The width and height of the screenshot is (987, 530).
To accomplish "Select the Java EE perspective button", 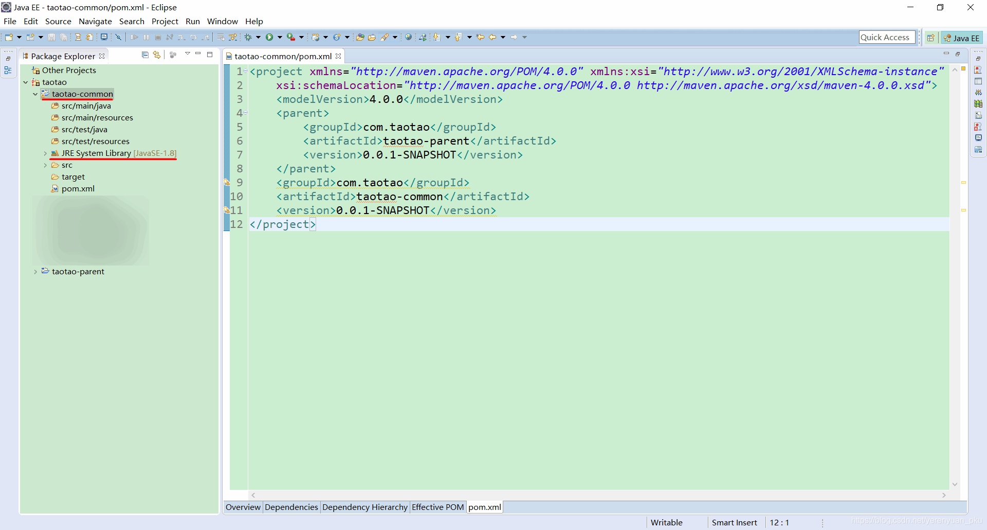I will point(962,38).
